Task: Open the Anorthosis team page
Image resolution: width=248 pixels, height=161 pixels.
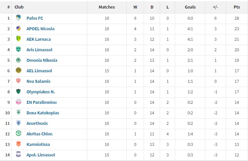Action: click(37, 123)
